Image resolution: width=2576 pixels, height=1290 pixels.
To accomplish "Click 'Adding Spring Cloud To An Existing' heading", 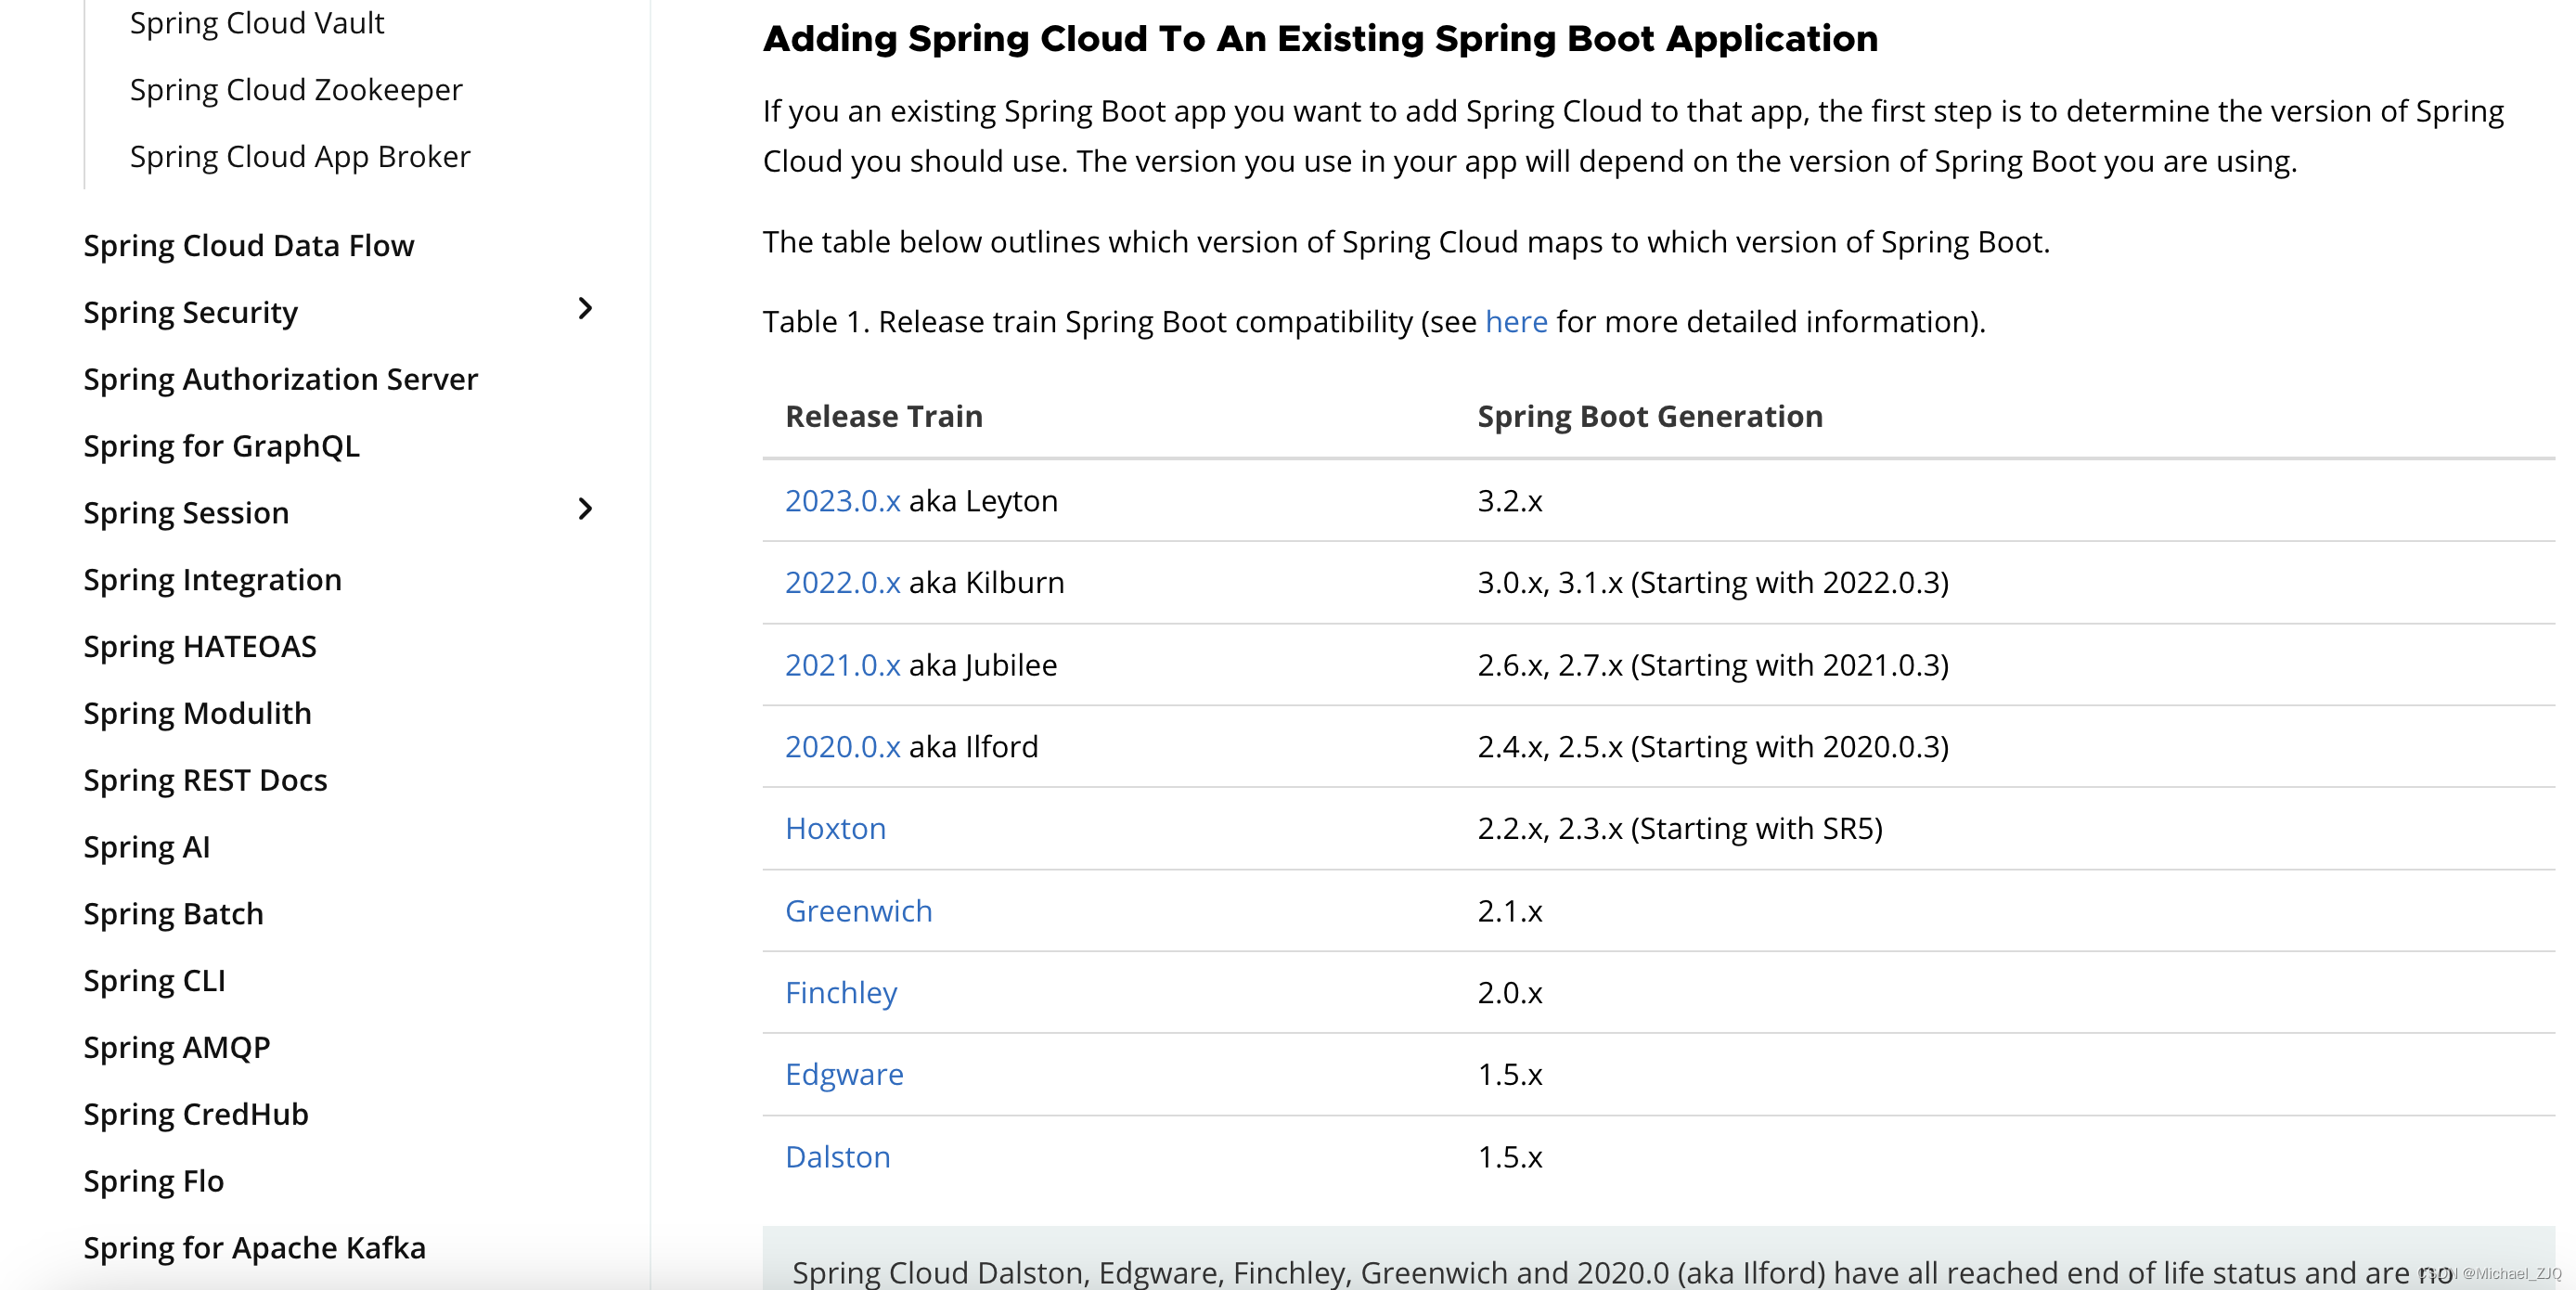I will click(1320, 39).
